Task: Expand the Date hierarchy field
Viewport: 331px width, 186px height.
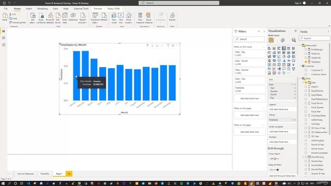Action: pos(304,83)
